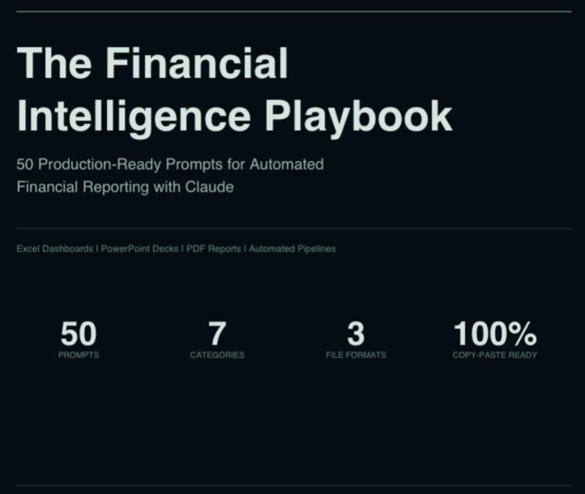Click the 'Excel Dashboards' text

pos(55,249)
